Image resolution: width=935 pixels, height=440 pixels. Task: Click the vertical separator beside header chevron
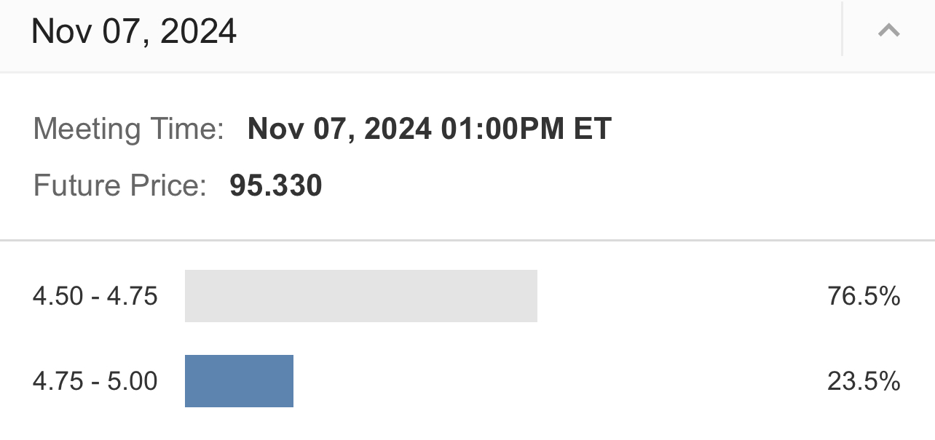pyautogui.click(x=843, y=30)
